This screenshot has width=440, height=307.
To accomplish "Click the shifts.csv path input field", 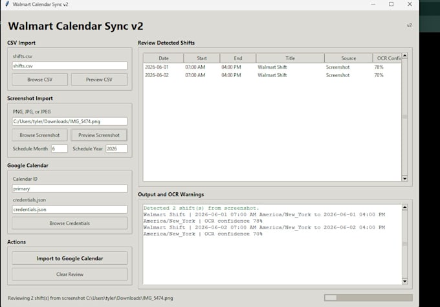I will tap(70, 65).
